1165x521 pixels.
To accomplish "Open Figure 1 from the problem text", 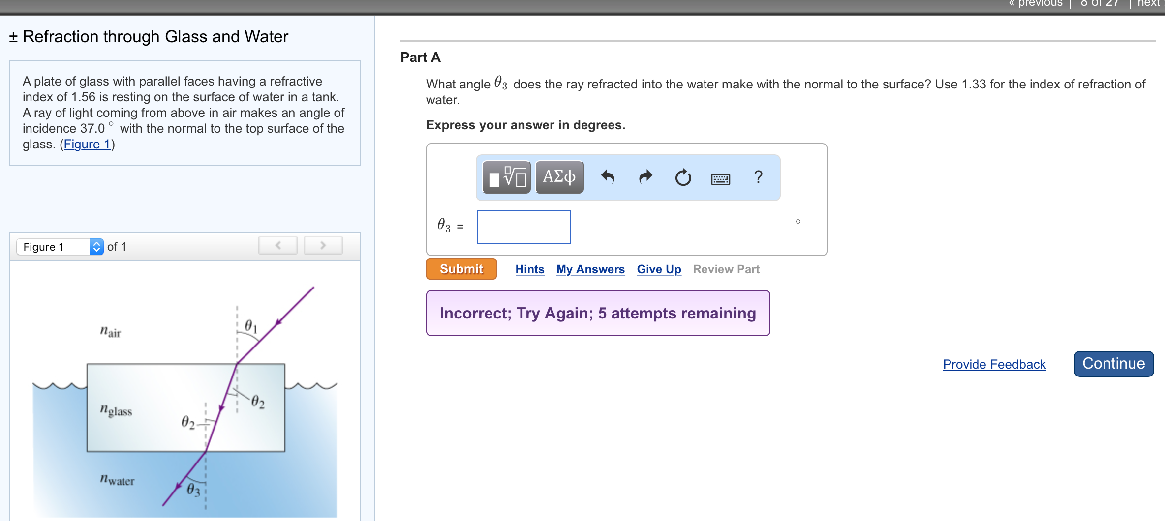I will (87, 144).
